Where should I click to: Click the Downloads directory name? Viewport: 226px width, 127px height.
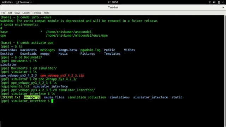pyautogui.click(x=28, y=54)
